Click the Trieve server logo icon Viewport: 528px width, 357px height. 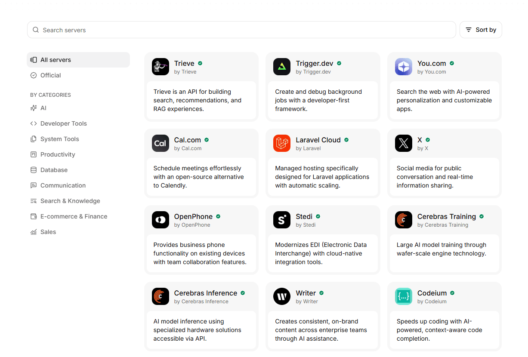tap(160, 67)
